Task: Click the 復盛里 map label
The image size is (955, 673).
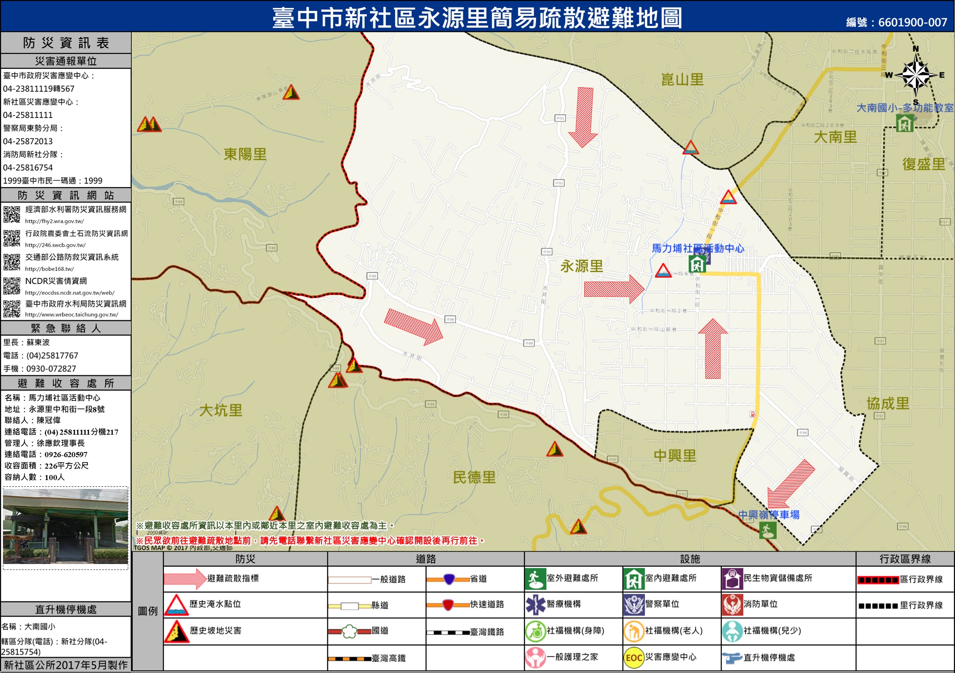Action: 924,164
